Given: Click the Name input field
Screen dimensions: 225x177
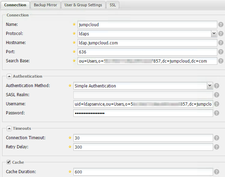Looking at the screenshot, I should click(x=147, y=24).
